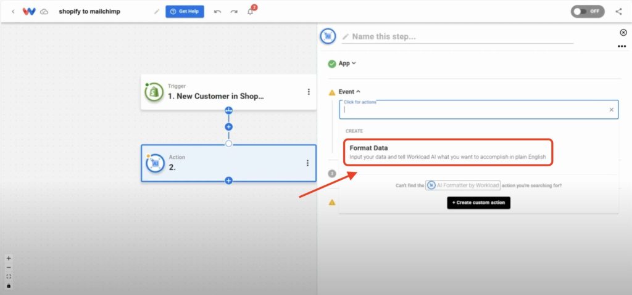This screenshot has width=632, height=295.
Task: Redo the last change
Action: point(234,12)
